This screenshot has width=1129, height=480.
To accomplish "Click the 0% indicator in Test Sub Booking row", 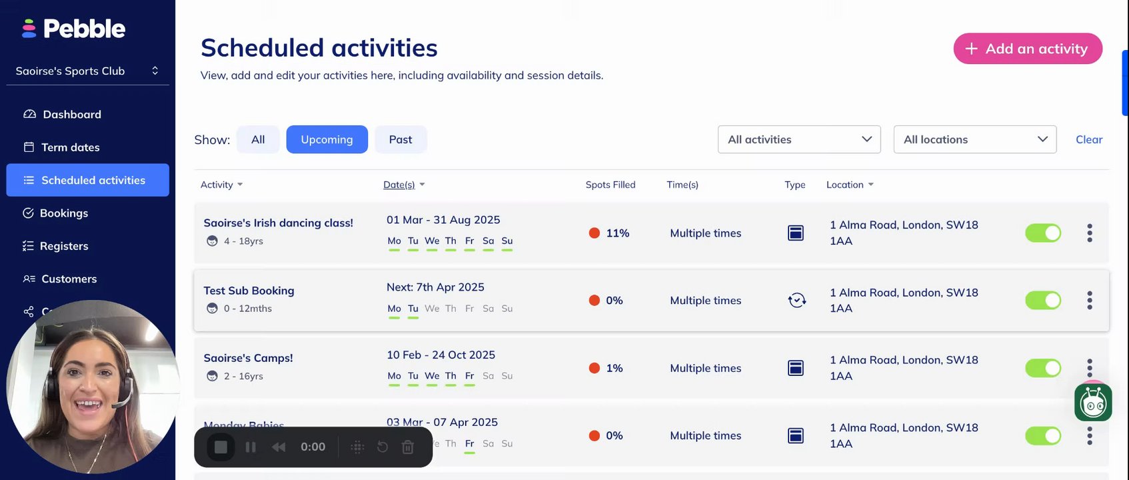I will (606, 301).
